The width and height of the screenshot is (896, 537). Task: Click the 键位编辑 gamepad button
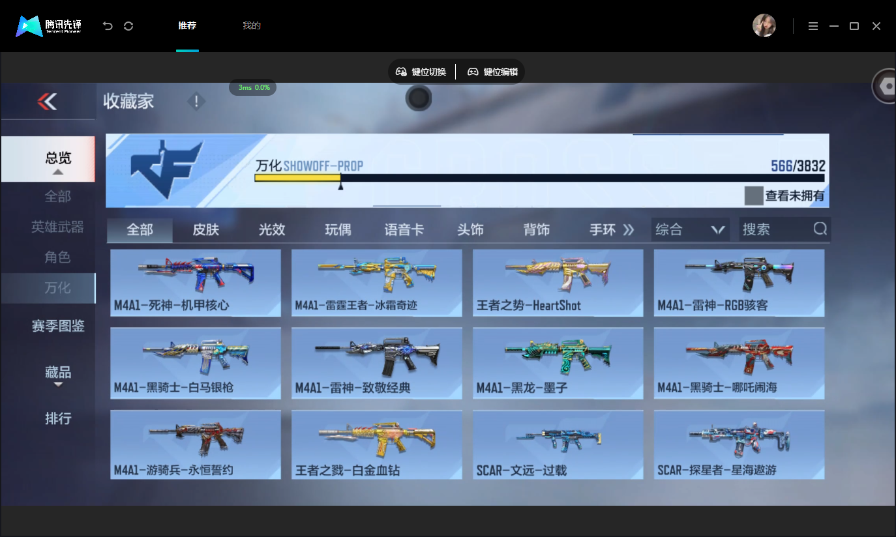493,72
